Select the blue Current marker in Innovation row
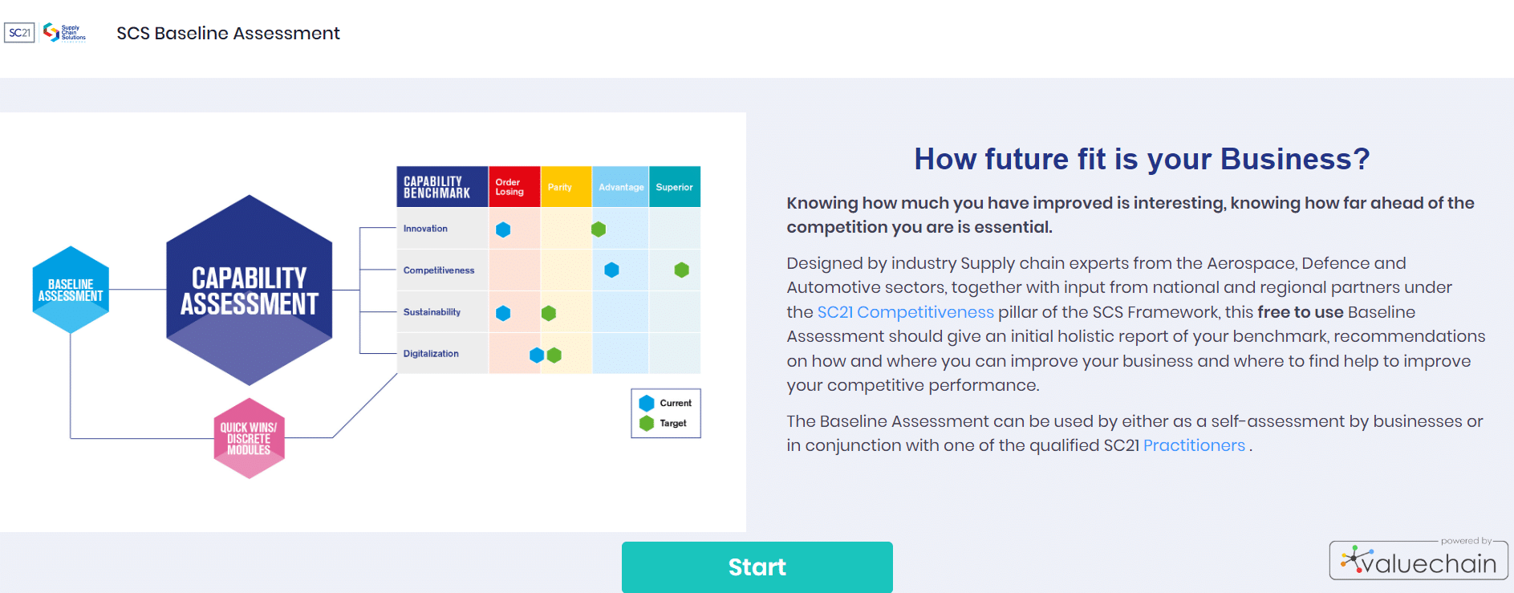The width and height of the screenshot is (1514, 593). pyautogui.click(x=503, y=229)
